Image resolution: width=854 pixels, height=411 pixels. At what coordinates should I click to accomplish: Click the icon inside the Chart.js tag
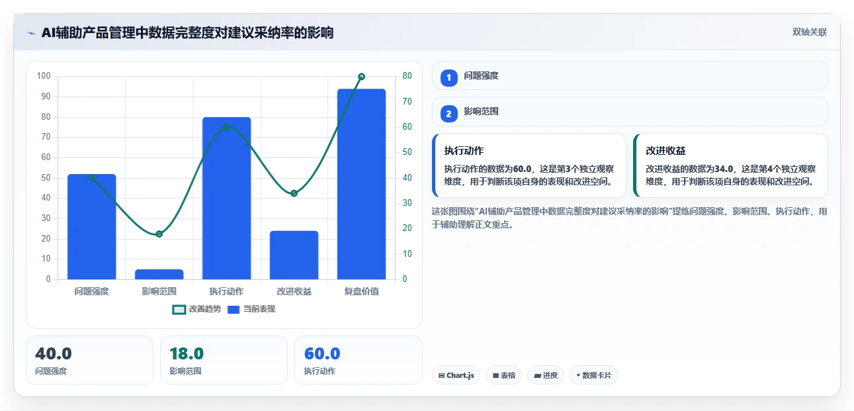click(x=441, y=375)
